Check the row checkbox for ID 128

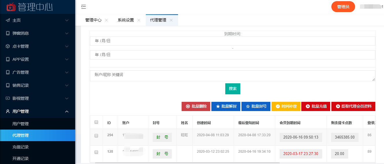coord(96,152)
